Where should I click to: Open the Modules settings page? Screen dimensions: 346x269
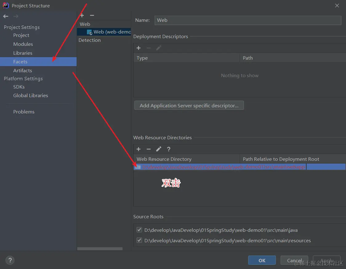click(23, 44)
